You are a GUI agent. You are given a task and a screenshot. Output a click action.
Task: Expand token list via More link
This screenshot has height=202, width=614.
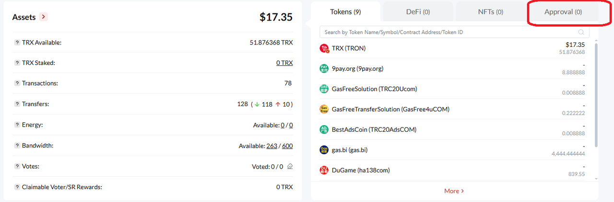(454, 191)
